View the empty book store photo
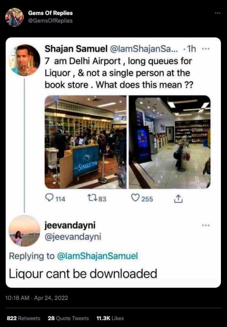This screenshot has height=327, width=227. click(x=169, y=142)
